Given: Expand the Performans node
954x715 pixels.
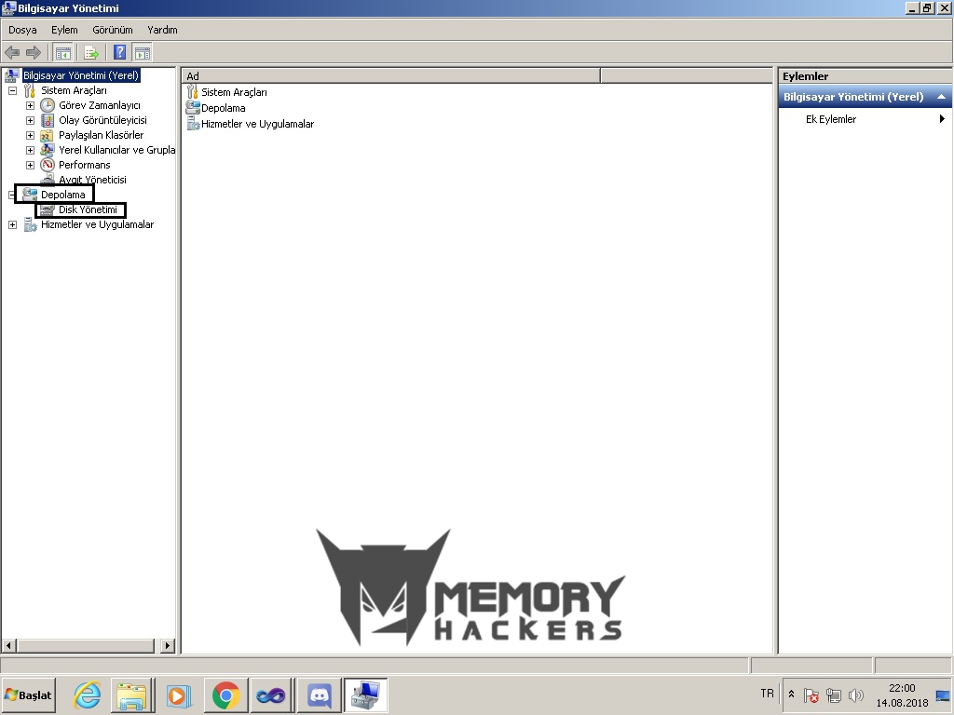Looking at the screenshot, I should [30, 165].
